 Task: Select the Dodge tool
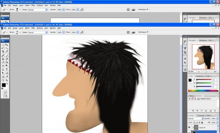pos(7,66)
